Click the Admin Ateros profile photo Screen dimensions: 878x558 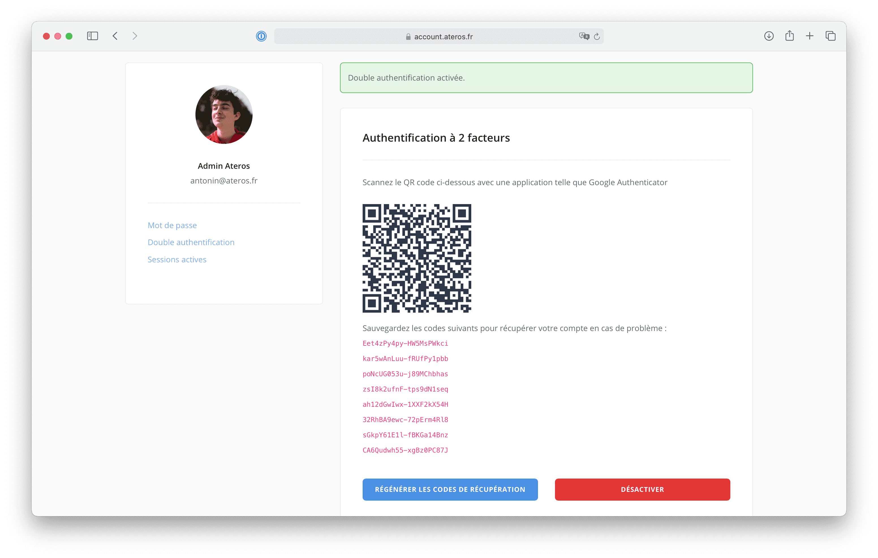(224, 114)
